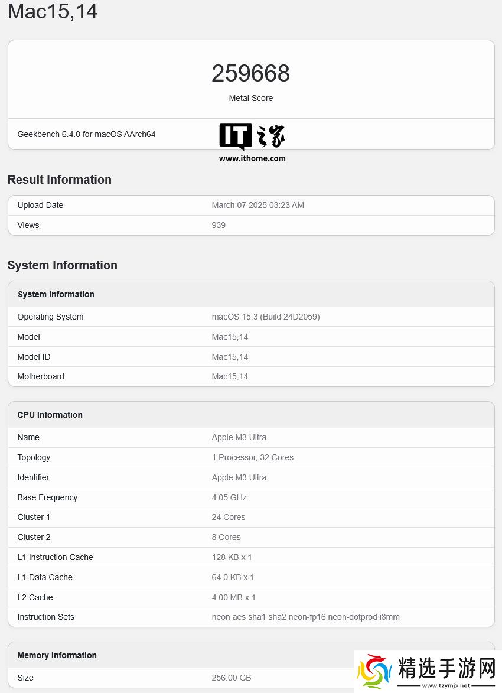502x693 pixels.
Task: Click the Views count 939
Action: (219, 225)
